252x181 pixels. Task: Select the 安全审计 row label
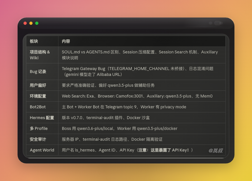coord(38,139)
